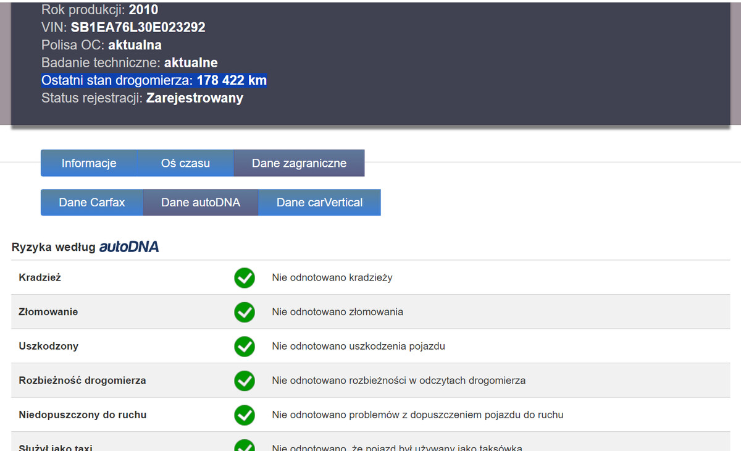This screenshot has width=741, height=451.
Task: Click the Zarejestrowany registration status
Action: point(195,98)
